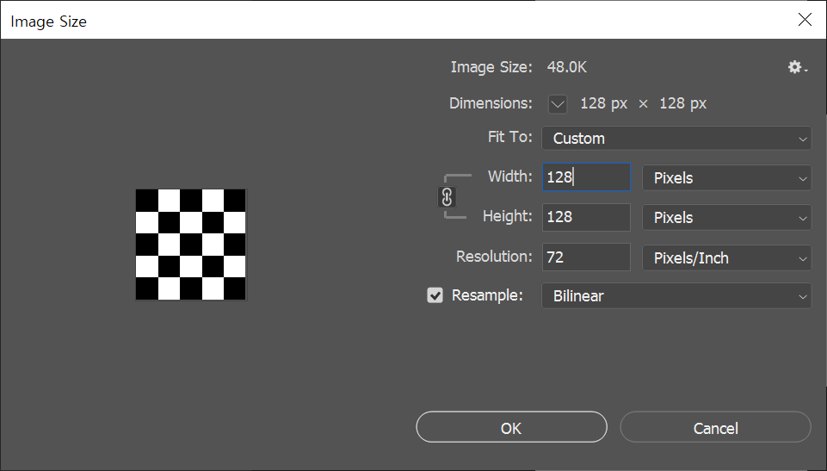This screenshot has width=827, height=471.
Task: Click the Resolution input field
Action: (x=586, y=257)
